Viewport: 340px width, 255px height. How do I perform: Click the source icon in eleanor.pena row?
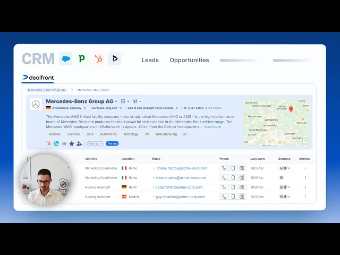[281, 178]
